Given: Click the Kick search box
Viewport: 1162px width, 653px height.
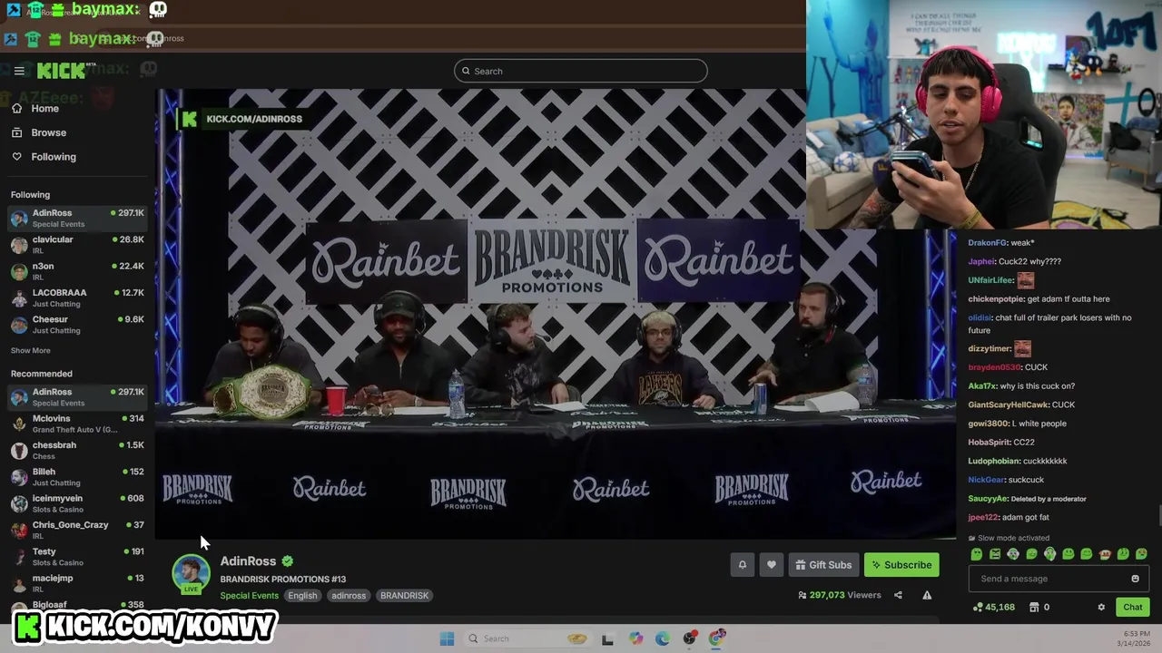Looking at the screenshot, I should (x=581, y=71).
